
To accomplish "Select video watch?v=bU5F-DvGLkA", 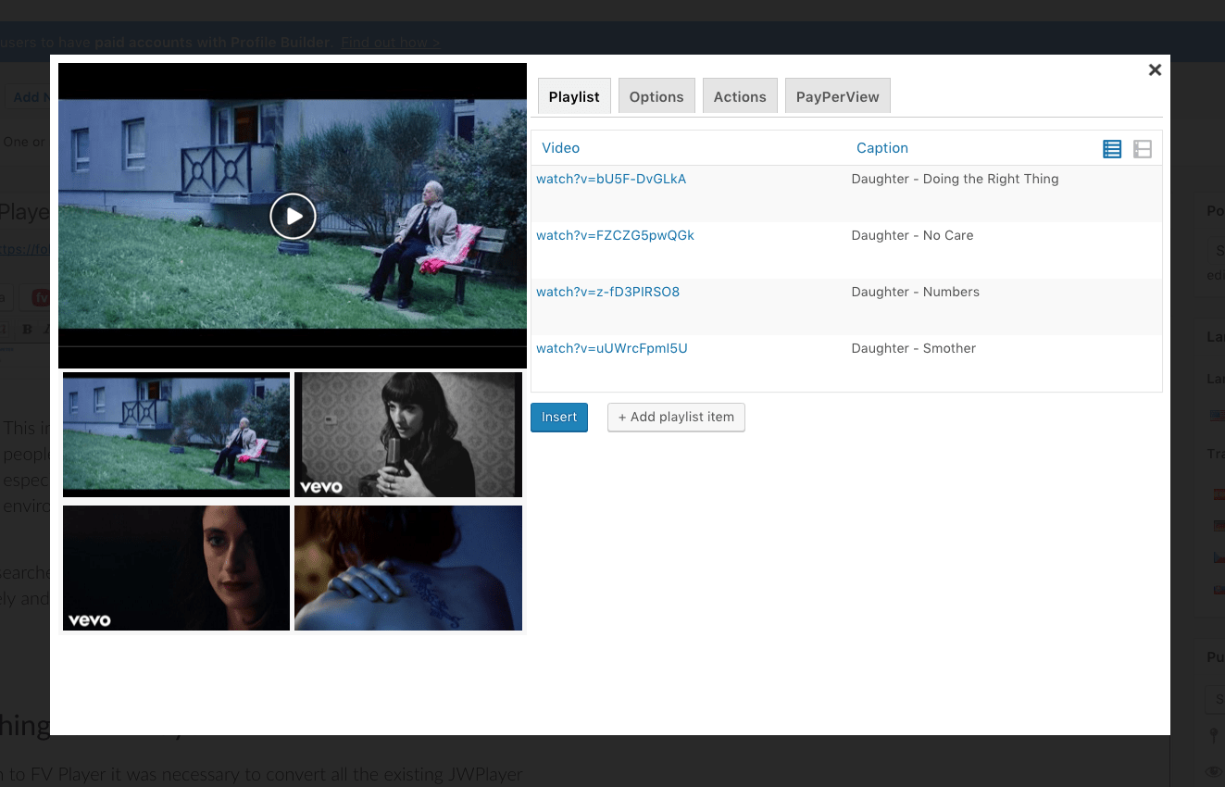I will [x=611, y=179].
